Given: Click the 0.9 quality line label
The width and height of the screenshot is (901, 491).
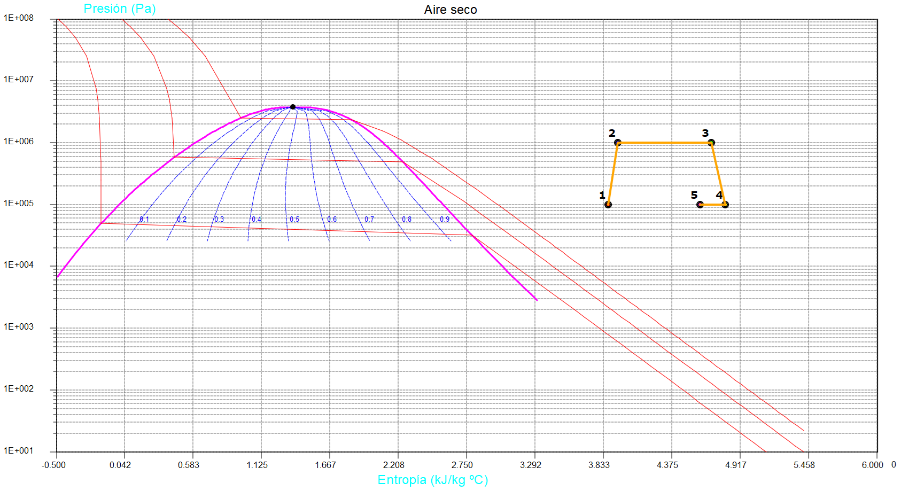Looking at the screenshot, I should click(445, 220).
